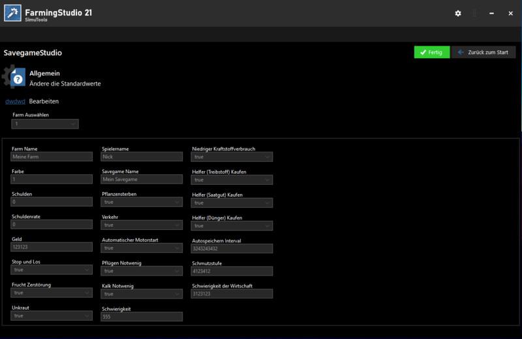This screenshot has width=522, height=339.
Task: Open settings via the title bar gear icon
Action: coord(457,13)
